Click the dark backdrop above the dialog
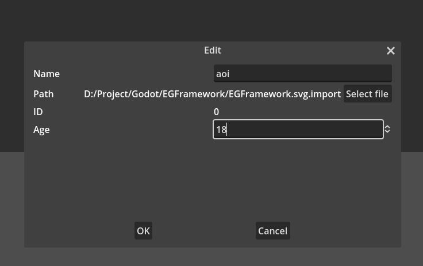 pyautogui.click(x=212, y=20)
